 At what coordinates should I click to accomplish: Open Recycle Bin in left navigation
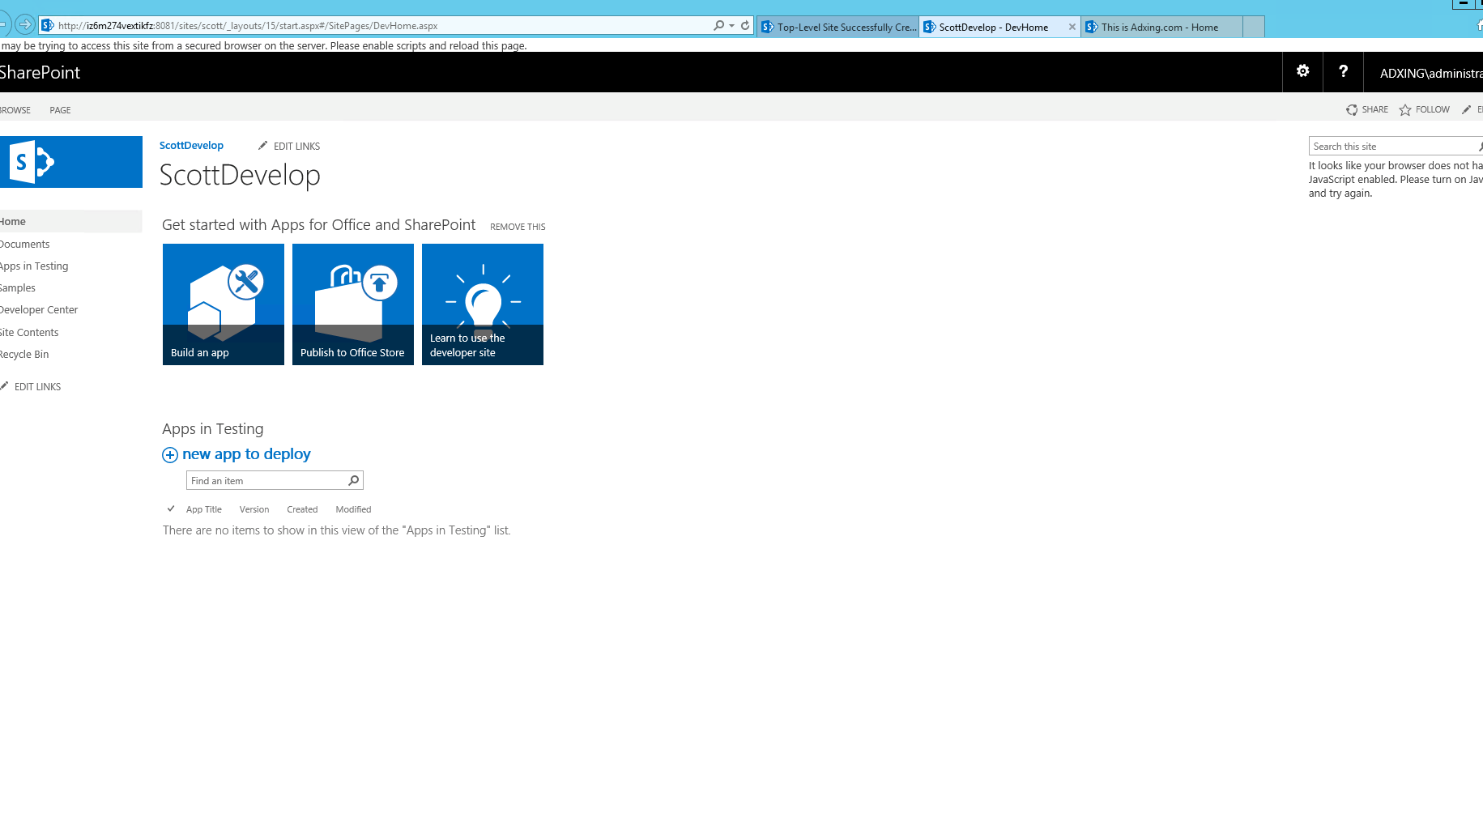24,354
